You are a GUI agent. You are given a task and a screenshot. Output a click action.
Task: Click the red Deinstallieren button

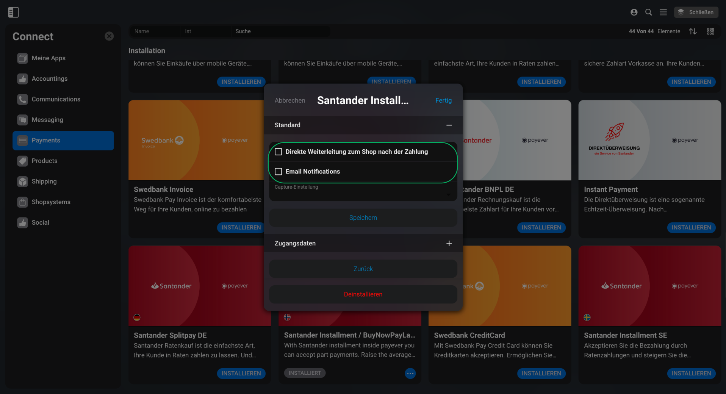click(x=363, y=294)
